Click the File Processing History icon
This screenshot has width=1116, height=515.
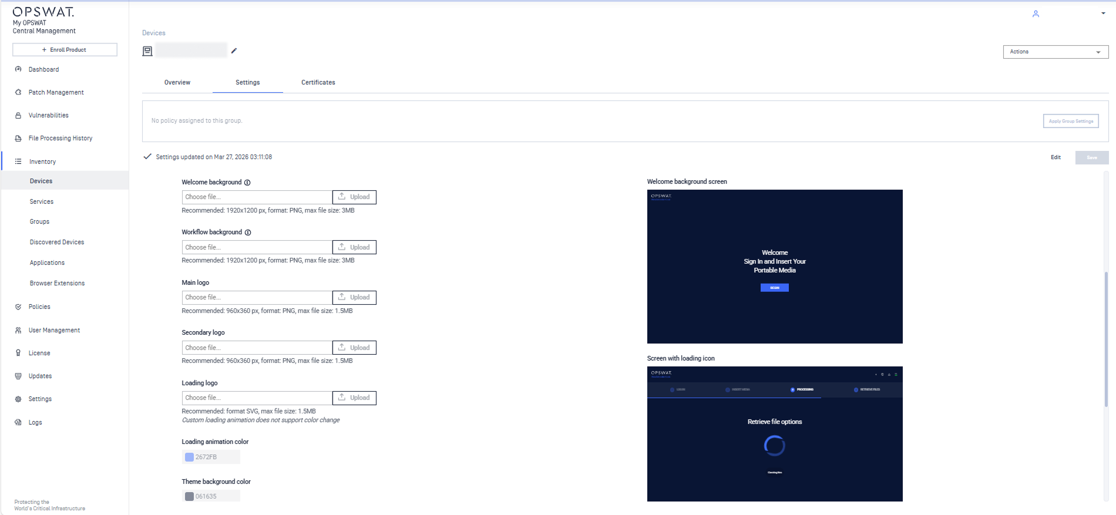coord(18,138)
